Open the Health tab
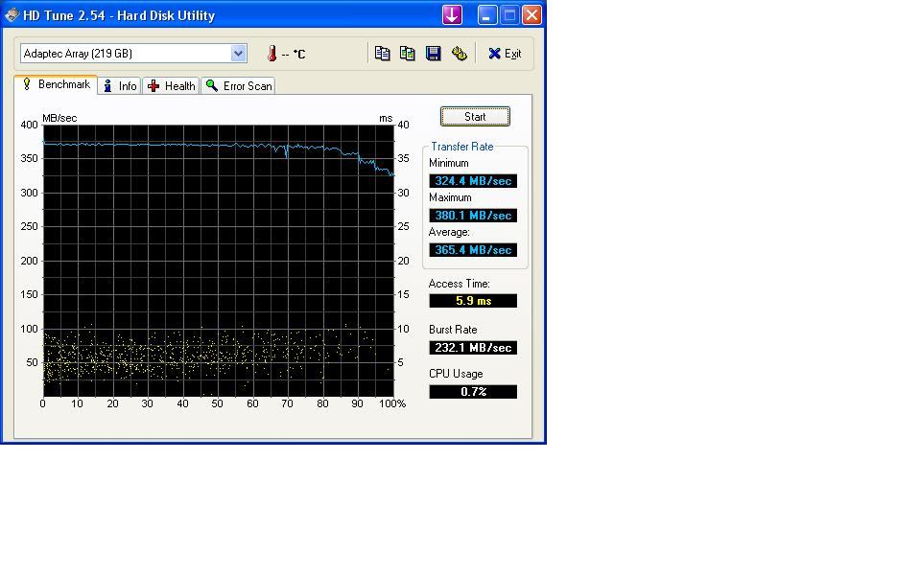 [x=171, y=85]
